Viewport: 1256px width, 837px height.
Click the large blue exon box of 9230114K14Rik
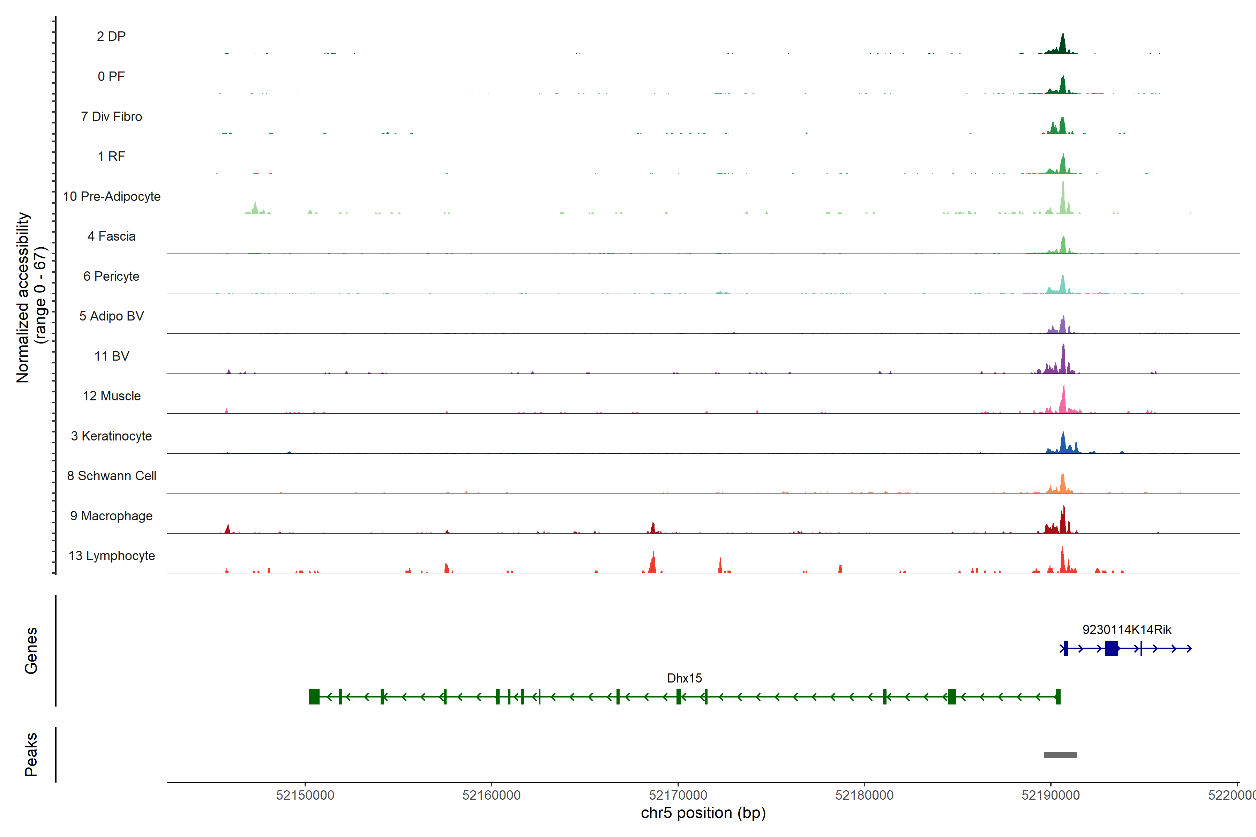[1111, 648]
